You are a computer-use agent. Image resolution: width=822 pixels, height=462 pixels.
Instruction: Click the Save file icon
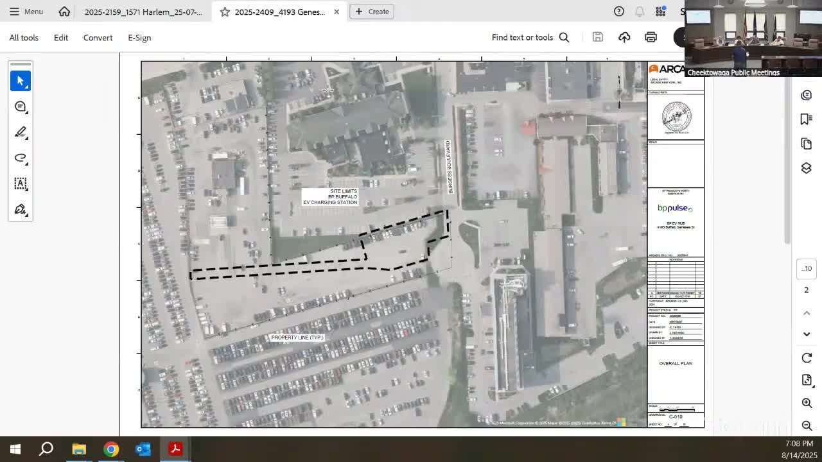point(598,37)
